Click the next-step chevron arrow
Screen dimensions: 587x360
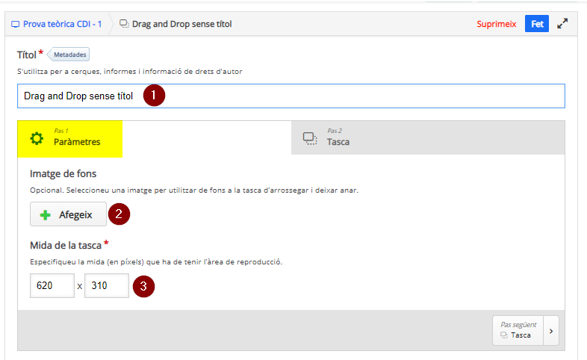[551, 331]
